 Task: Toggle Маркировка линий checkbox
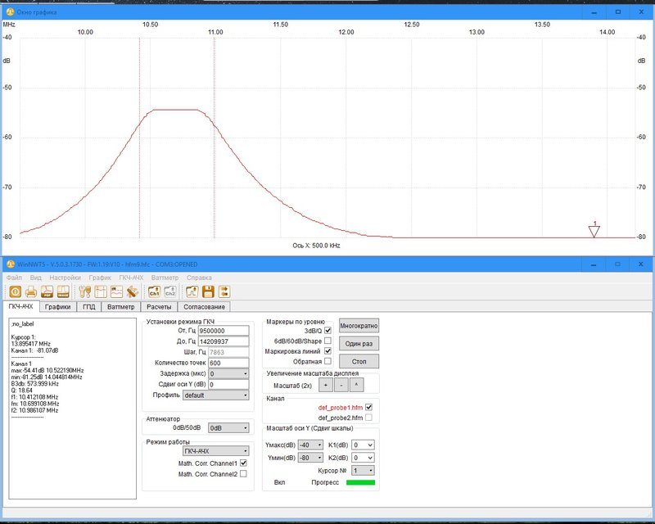pos(328,351)
